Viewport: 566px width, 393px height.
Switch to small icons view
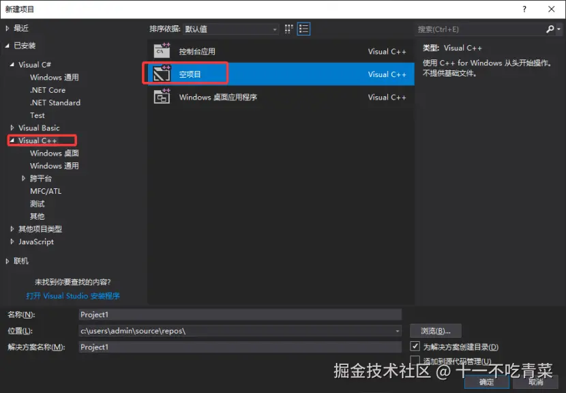290,29
